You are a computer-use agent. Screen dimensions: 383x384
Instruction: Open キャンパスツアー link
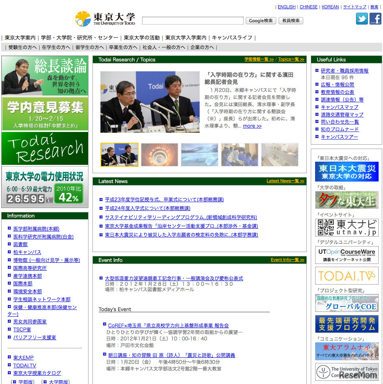[339, 137]
